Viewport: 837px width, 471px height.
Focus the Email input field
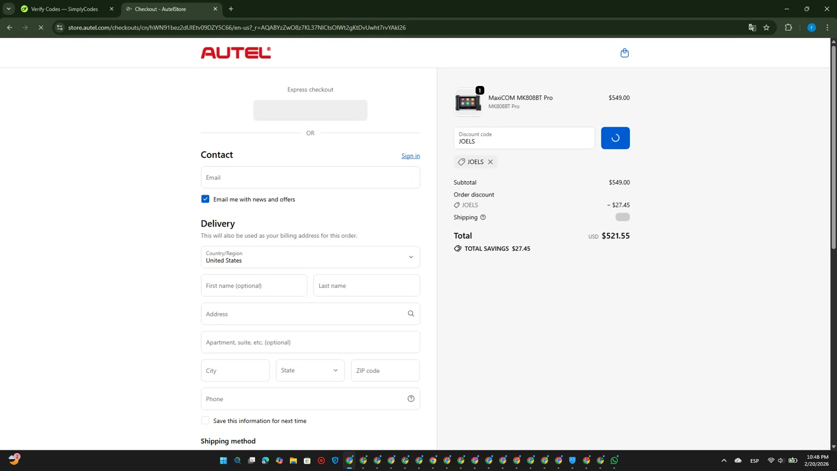(x=310, y=177)
